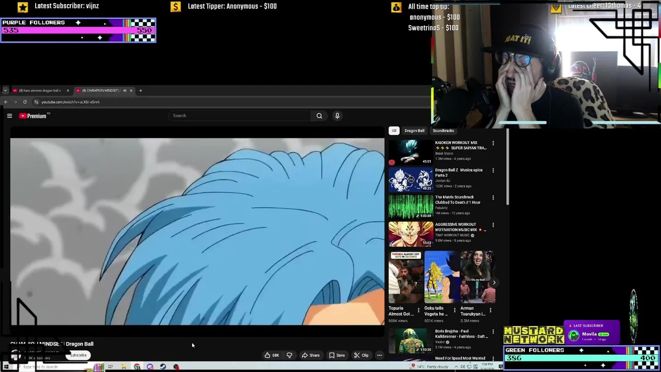The height and width of the screenshot is (372, 661).
Task: Go back using browser back arrow
Action: 6,102
